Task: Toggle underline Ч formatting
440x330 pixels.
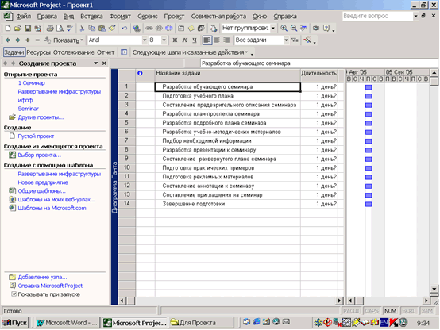Action: point(195,40)
